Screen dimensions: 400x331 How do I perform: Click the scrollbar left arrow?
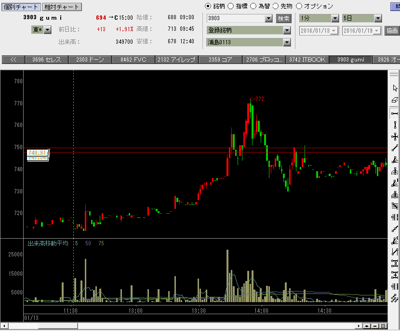pos(4,326)
